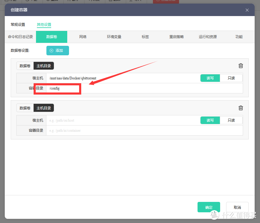260x223 pixels.
Task: Set second mapping to 只读 mode
Action: (231, 120)
